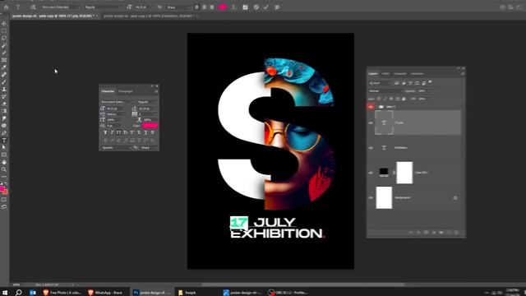Toggle Strikethrough in Character panel

pyautogui.click(x=152, y=132)
